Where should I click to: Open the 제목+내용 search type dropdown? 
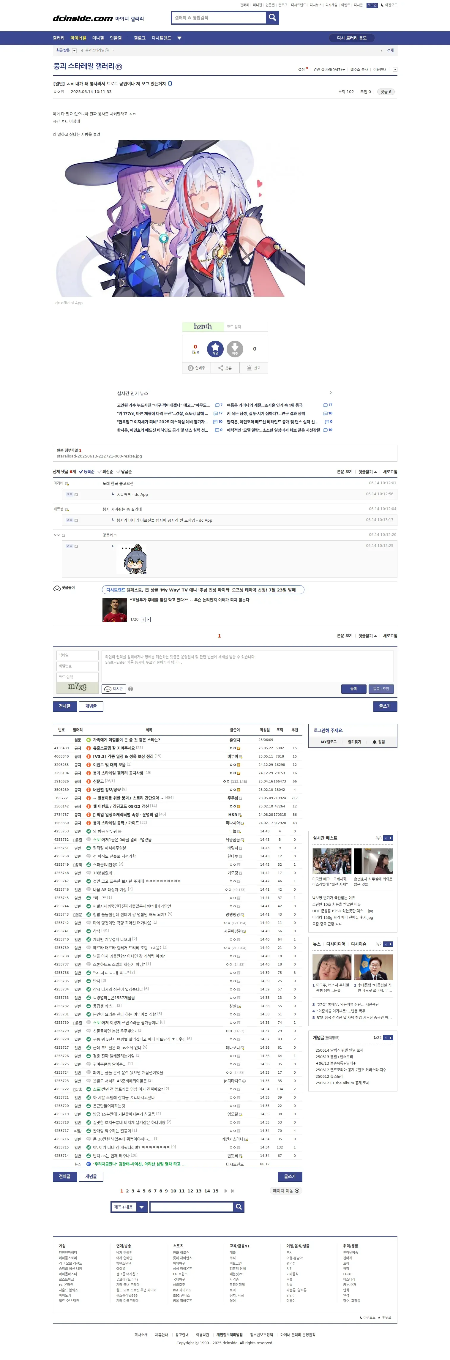130,1207
